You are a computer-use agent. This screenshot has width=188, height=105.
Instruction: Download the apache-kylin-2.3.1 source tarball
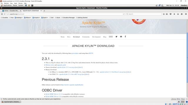coord(66,67)
